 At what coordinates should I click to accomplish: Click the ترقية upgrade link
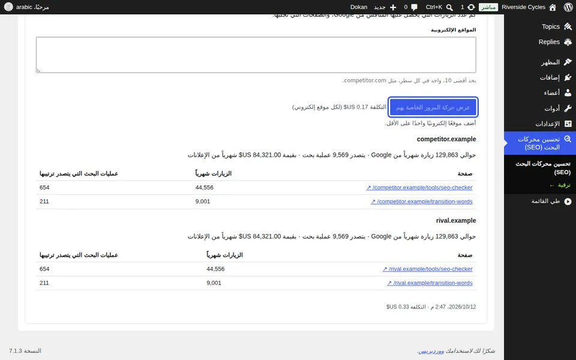click(x=560, y=185)
